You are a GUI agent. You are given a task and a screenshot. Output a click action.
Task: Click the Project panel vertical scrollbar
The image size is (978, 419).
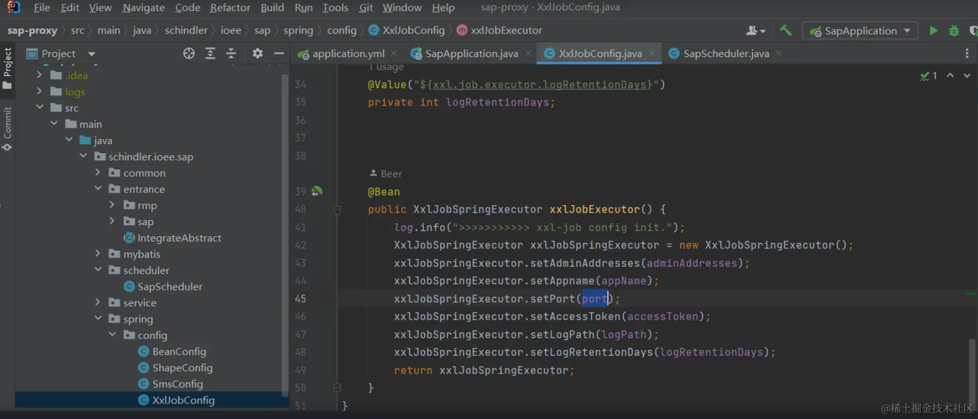[x=285, y=234]
